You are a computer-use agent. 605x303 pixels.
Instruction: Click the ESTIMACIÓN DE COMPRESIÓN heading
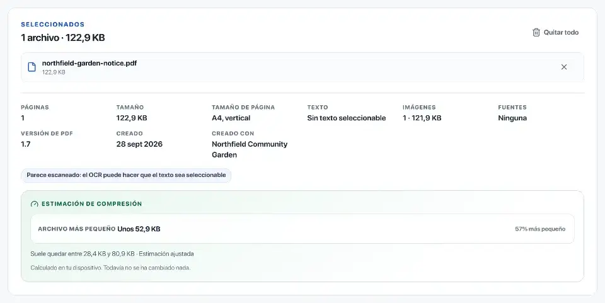92,204
